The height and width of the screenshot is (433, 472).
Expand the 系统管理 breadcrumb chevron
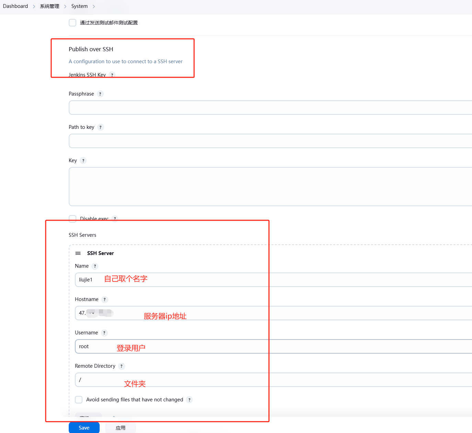click(65, 7)
